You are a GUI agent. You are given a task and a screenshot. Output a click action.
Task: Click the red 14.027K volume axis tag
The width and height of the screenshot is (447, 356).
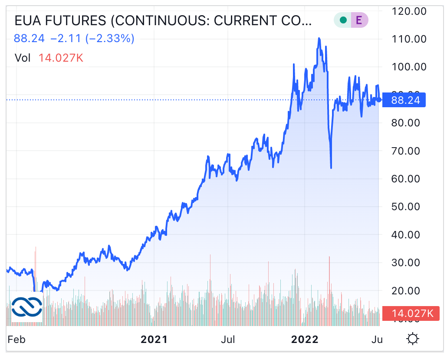coord(412,313)
